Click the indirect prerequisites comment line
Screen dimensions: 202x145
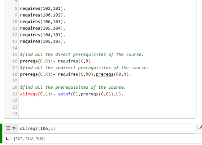84,67
